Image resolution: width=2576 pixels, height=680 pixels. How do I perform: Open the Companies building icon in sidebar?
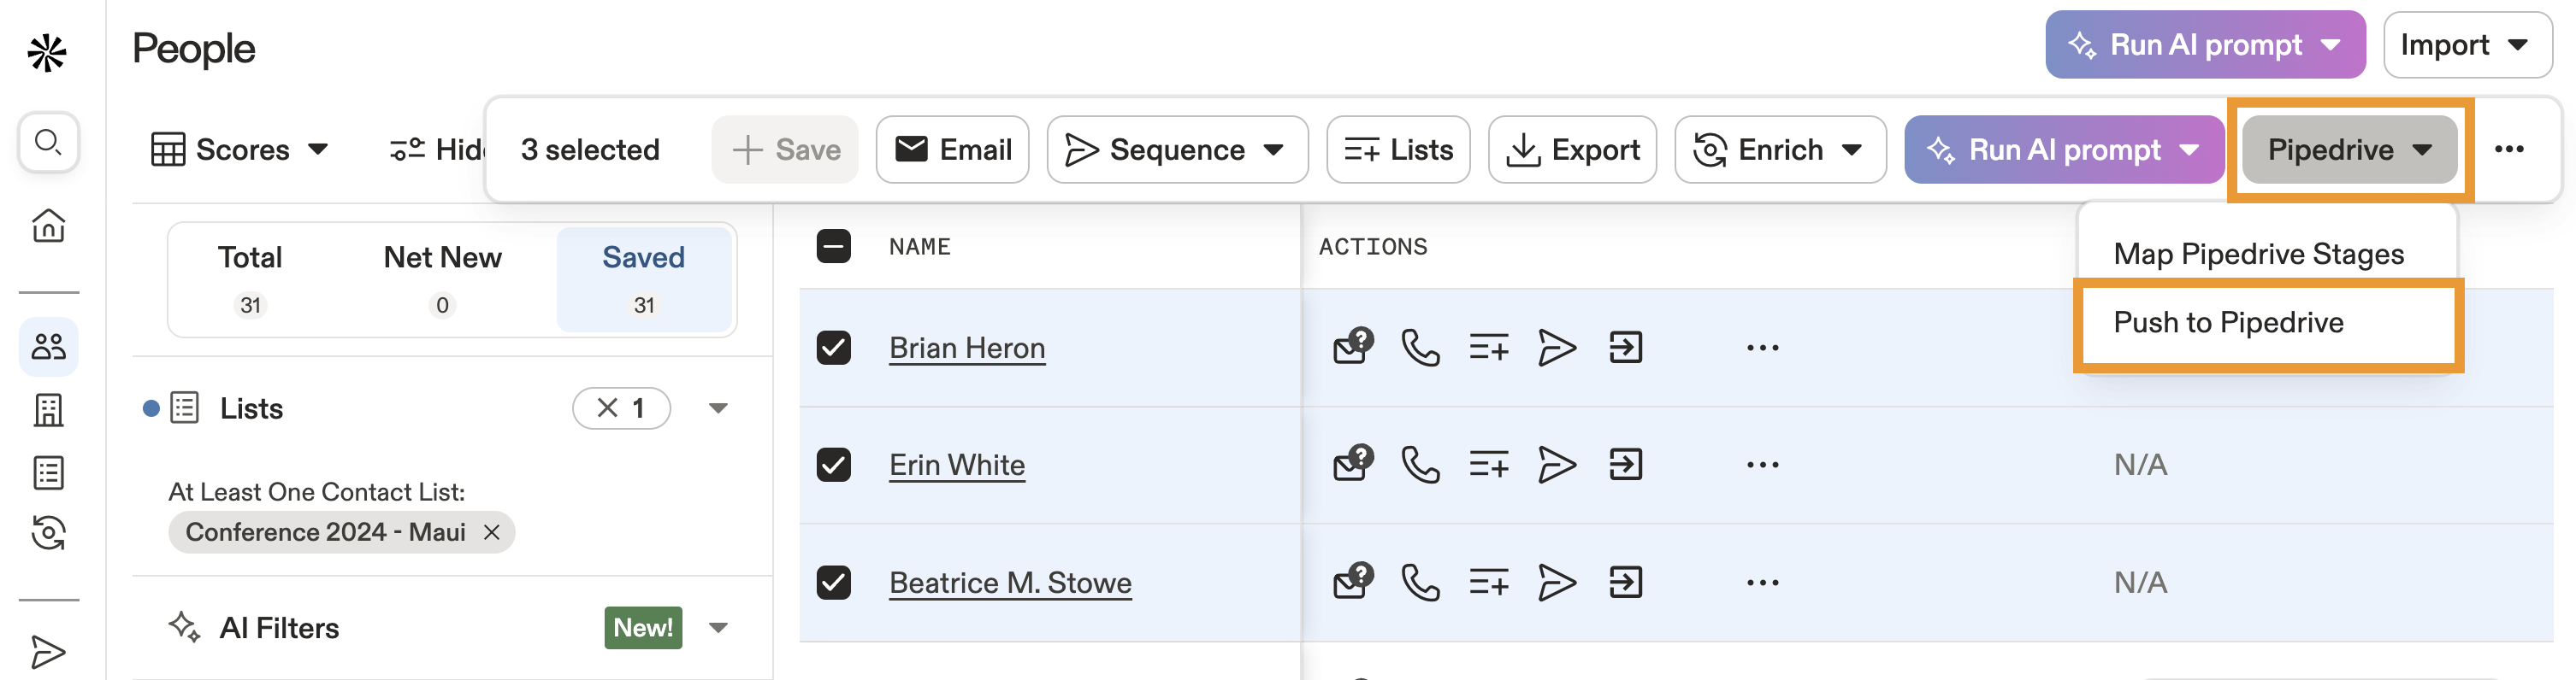pyautogui.click(x=48, y=409)
